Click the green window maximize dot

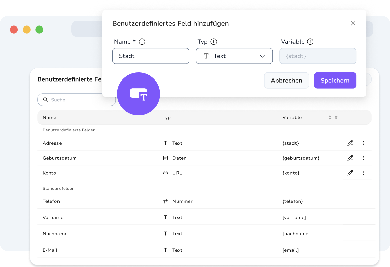39,30
